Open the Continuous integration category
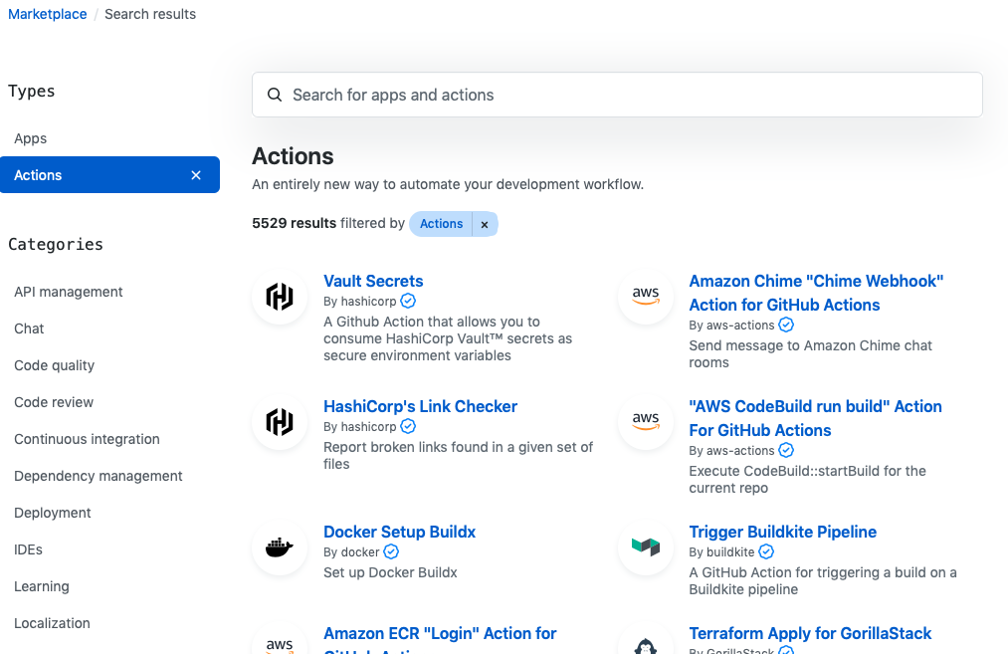Screen dimensions: 1008x654 87,439
